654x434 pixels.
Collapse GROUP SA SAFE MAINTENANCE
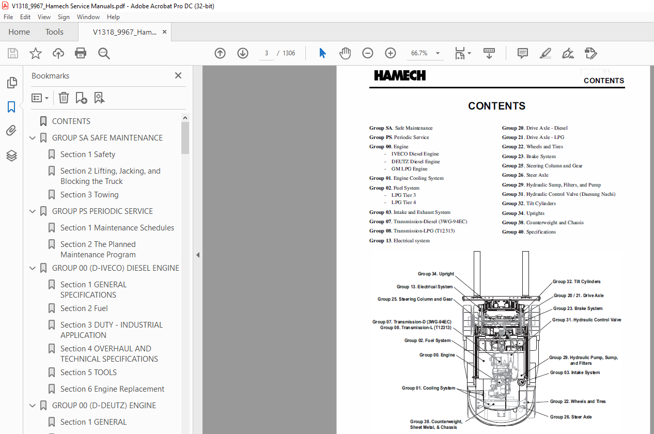pyautogui.click(x=33, y=138)
